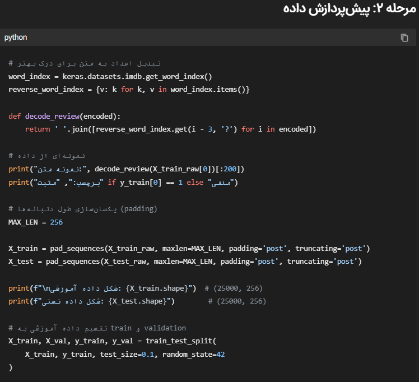Click the closing parenthesis on the last code line

pos(11,367)
